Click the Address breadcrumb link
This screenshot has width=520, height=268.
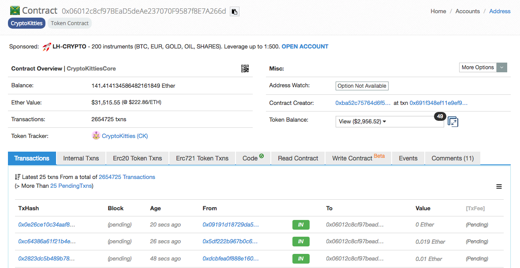500,11
